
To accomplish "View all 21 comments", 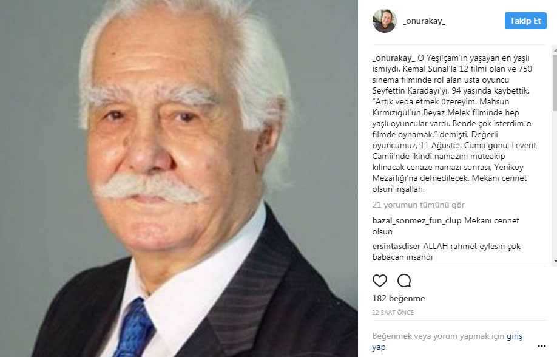I will pos(418,205).
